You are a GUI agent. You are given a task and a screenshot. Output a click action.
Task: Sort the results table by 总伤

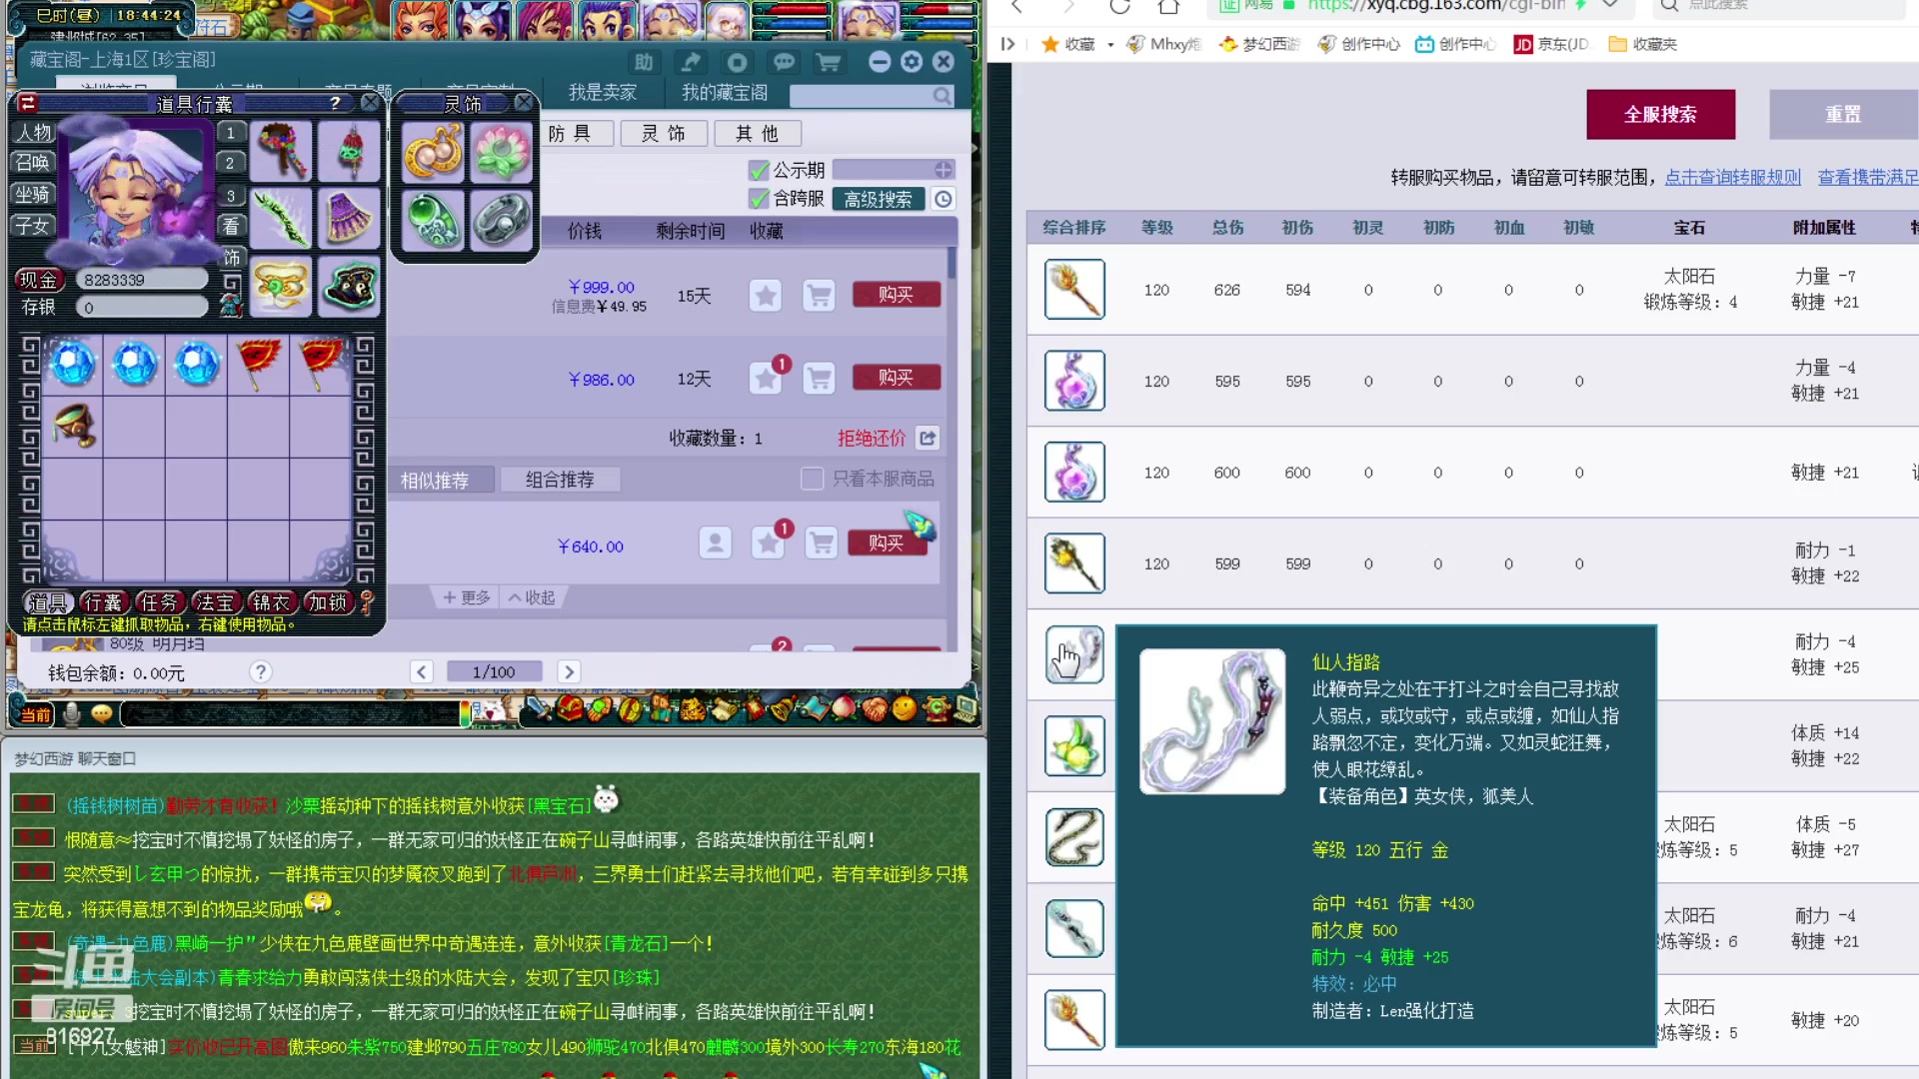(1227, 228)
